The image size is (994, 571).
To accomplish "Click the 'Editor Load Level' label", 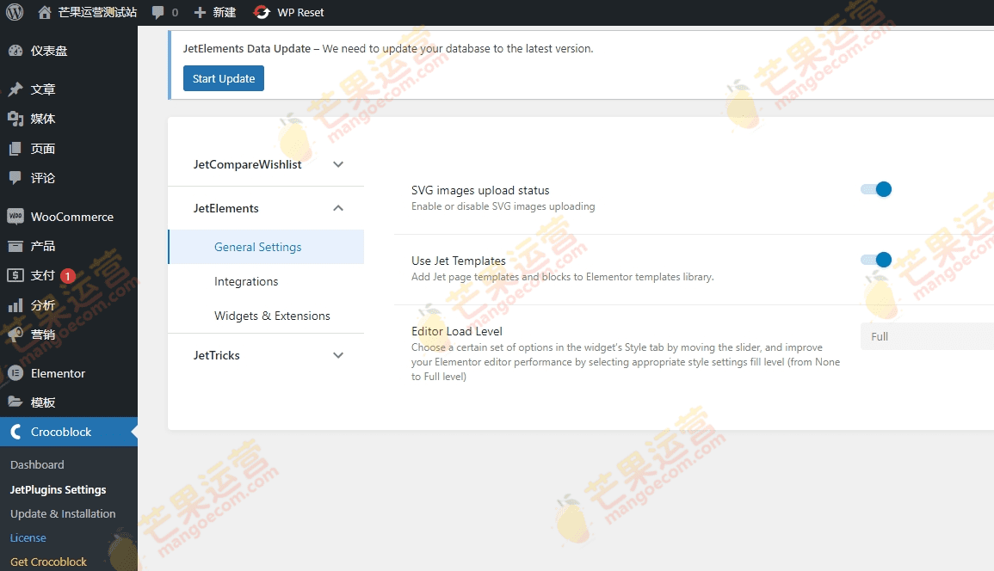I will pyautogui.click(x=456, y=331).
